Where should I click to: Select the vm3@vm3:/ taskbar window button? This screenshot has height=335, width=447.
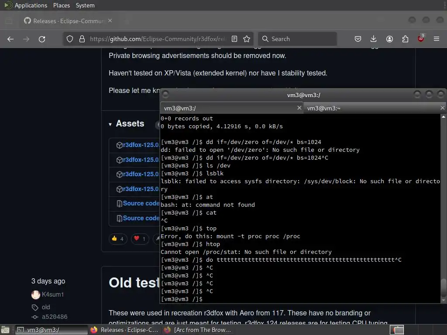click(x=52, y=330)
